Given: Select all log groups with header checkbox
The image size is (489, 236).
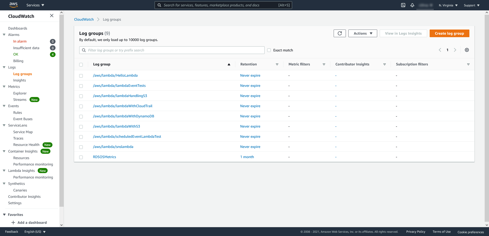Looking at the screenshot, I should 81,65.
